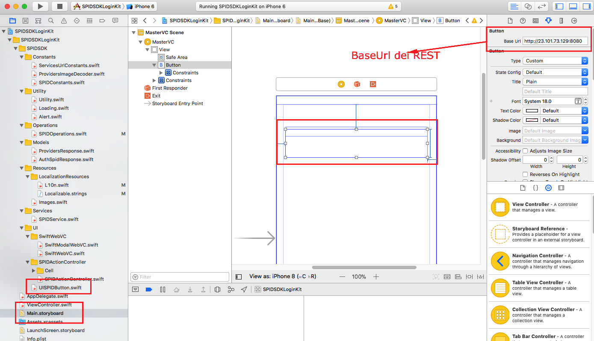This screenshot has width=594, height=341.
Task: Toggle the document outline panel button
Action: point(239,277)
